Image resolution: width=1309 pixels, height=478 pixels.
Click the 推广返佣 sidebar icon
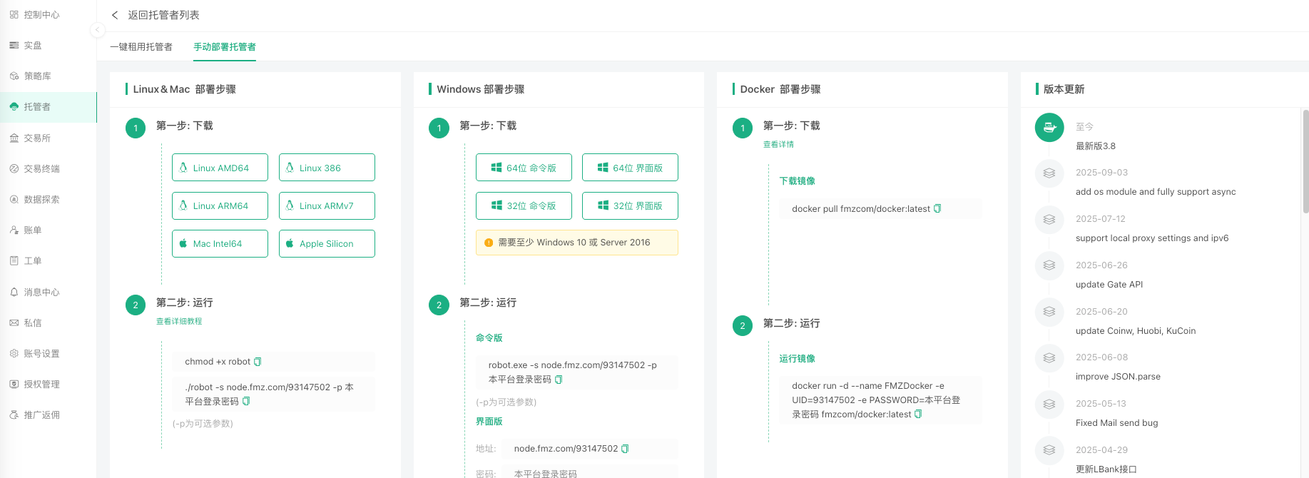[x=14, y=415]
